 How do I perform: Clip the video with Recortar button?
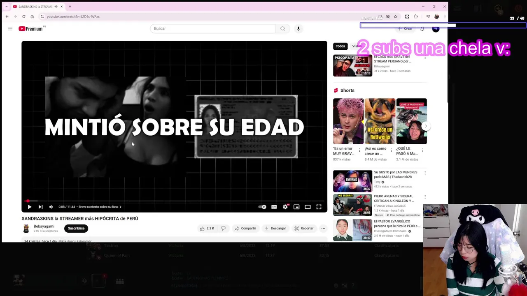[x=304, y=228]
